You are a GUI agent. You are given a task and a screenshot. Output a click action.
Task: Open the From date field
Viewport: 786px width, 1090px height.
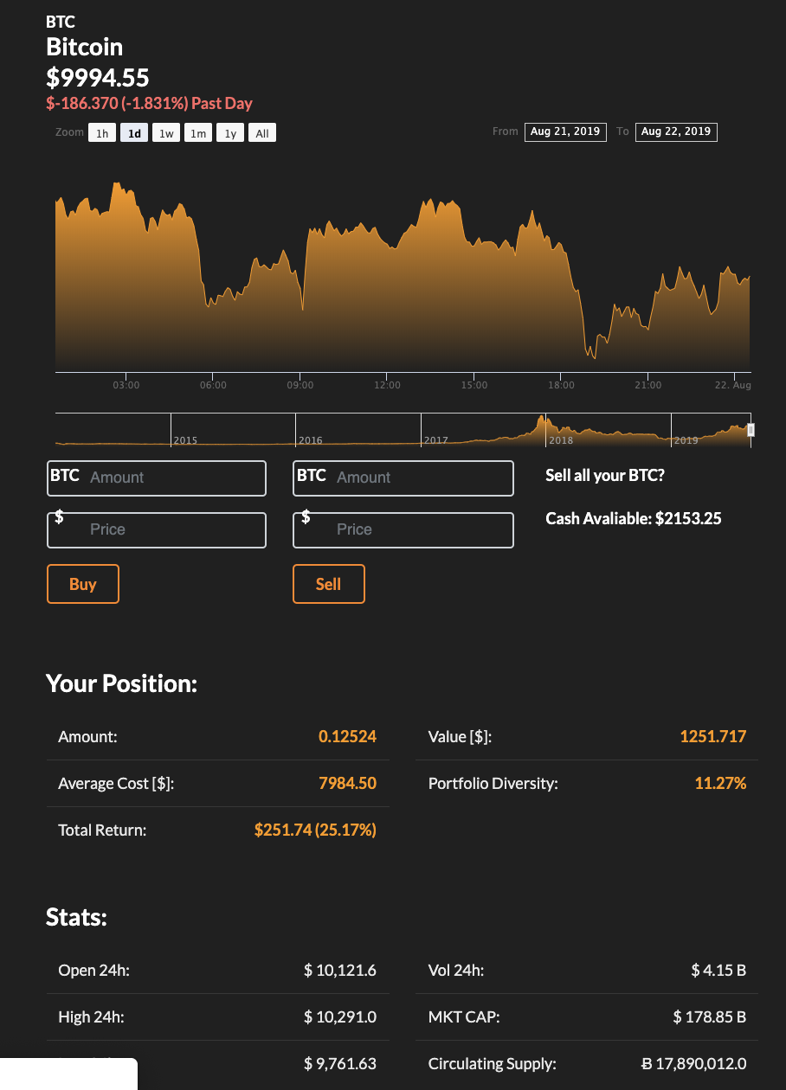pos(565,131)
